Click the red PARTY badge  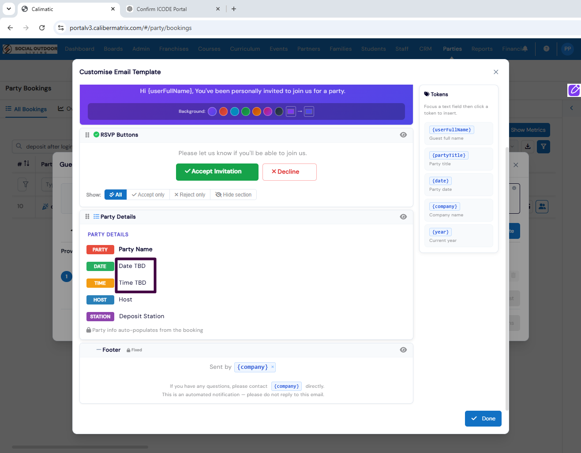click(x=100, y=250)
